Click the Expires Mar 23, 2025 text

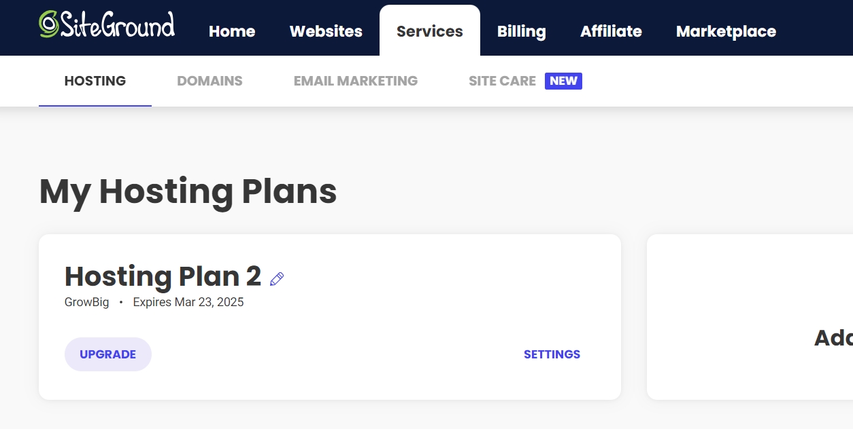coord(188,302)
